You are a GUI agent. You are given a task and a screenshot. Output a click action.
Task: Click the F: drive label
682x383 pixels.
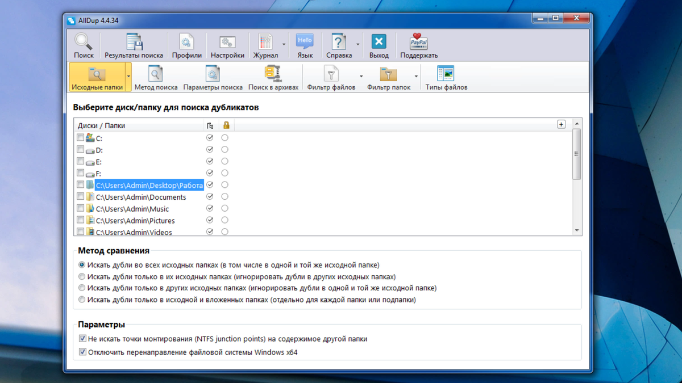(x=98, y=174)
